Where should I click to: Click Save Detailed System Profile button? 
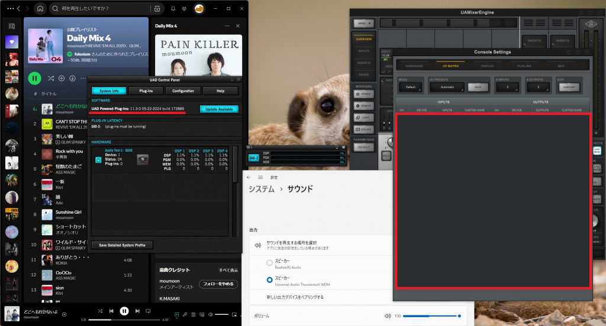click(122, 245)
